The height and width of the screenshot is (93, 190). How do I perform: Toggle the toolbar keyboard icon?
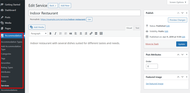(101, 34)
